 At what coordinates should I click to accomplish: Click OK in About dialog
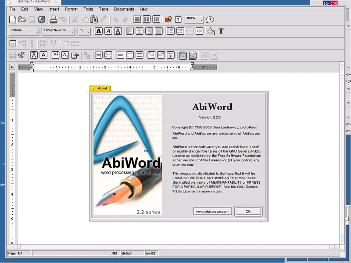[x=248, y=211]
